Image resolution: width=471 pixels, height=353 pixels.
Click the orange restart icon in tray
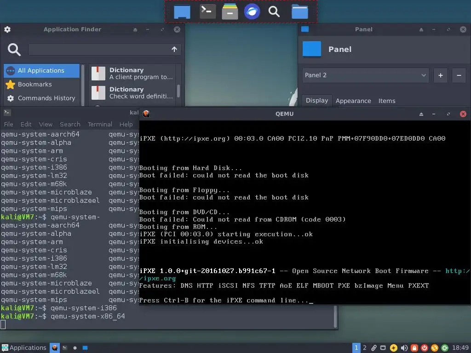[435, 348]
